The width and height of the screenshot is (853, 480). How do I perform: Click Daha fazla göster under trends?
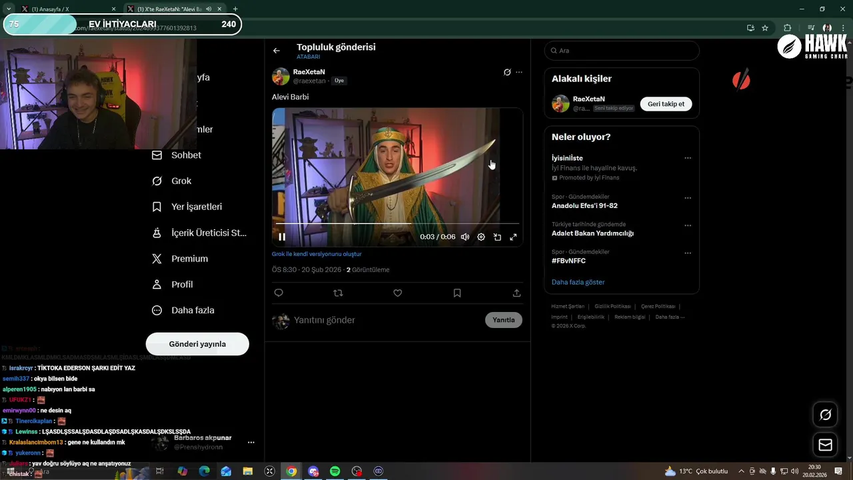[x=578, y=282]
